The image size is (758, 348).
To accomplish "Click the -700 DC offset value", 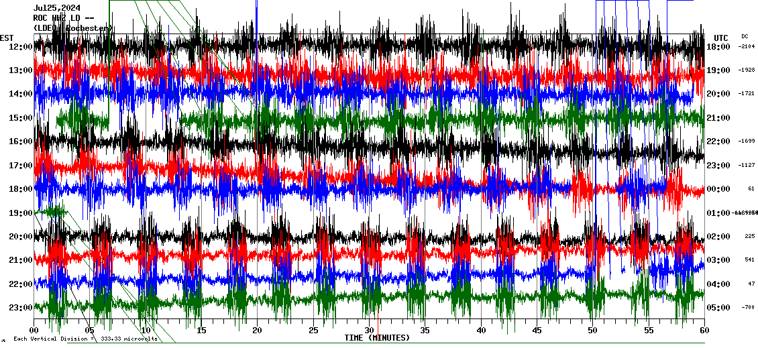I will (x=747, y=308).
